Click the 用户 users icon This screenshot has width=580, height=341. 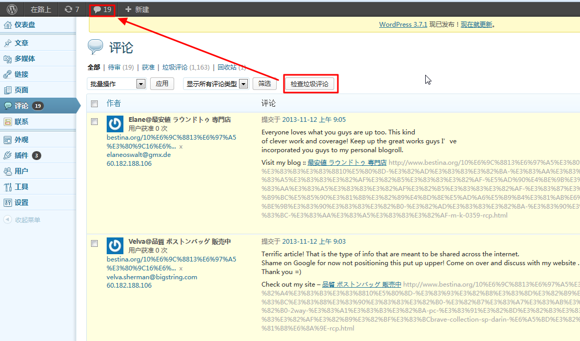(x=7, y=171)
